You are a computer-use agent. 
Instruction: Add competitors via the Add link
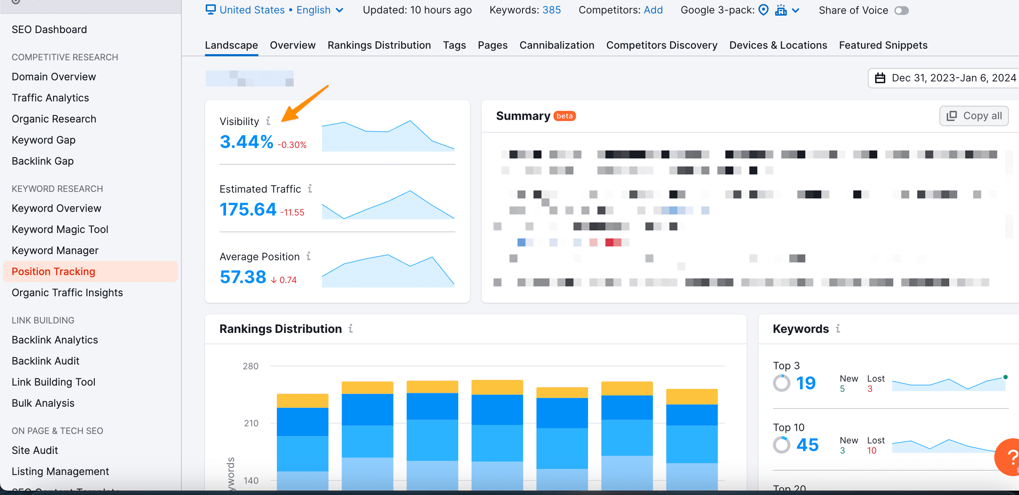click(x=653, y=10)
